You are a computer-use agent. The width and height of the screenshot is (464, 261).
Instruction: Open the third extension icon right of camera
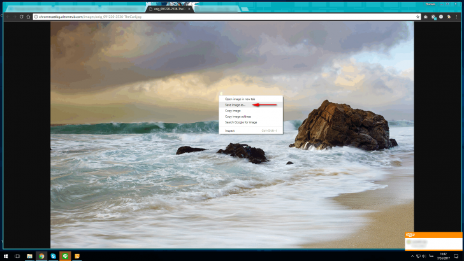[x=441, y=17]
